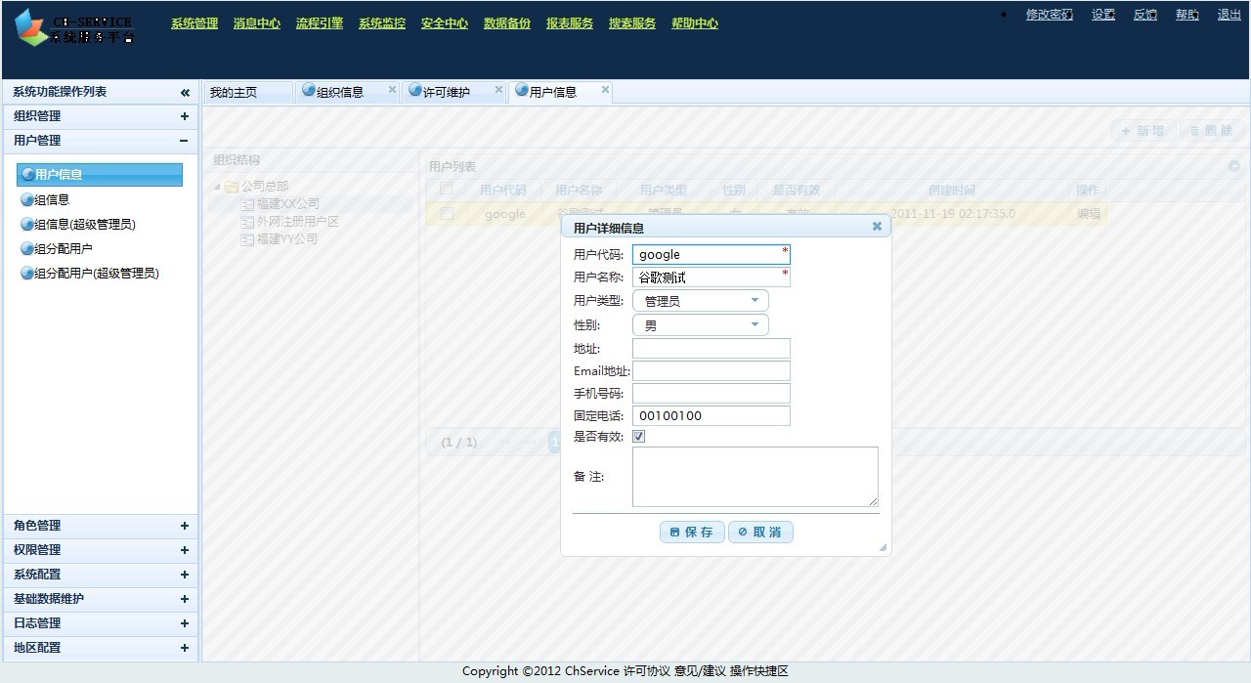The width and height of the screenshot is (1251, 683).
Task: Select 组分配用户(超级管理员) in the sidebar
Action: click(97, 273)
